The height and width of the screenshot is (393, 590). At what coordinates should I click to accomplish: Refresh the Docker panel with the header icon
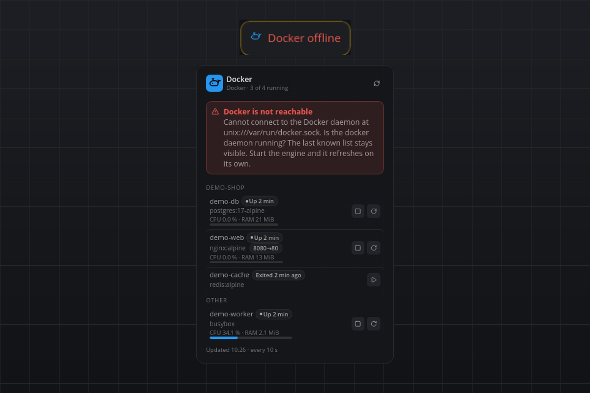[x=377, y=84]
